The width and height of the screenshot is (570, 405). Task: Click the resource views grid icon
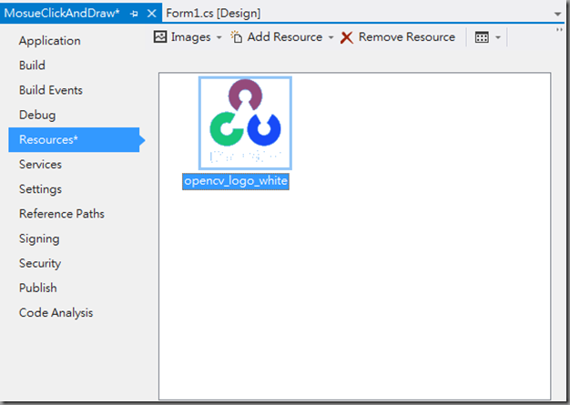click(482, 37)
